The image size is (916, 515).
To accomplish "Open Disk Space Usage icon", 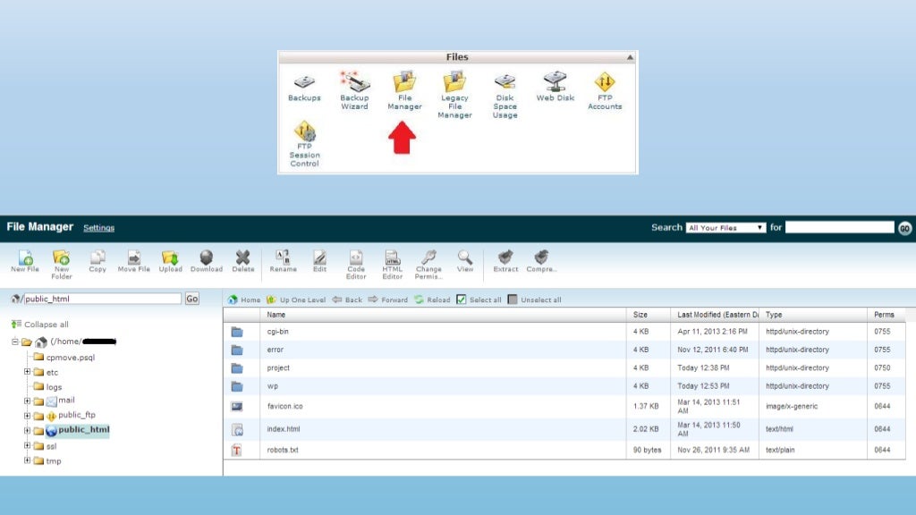I will point(505,83).
